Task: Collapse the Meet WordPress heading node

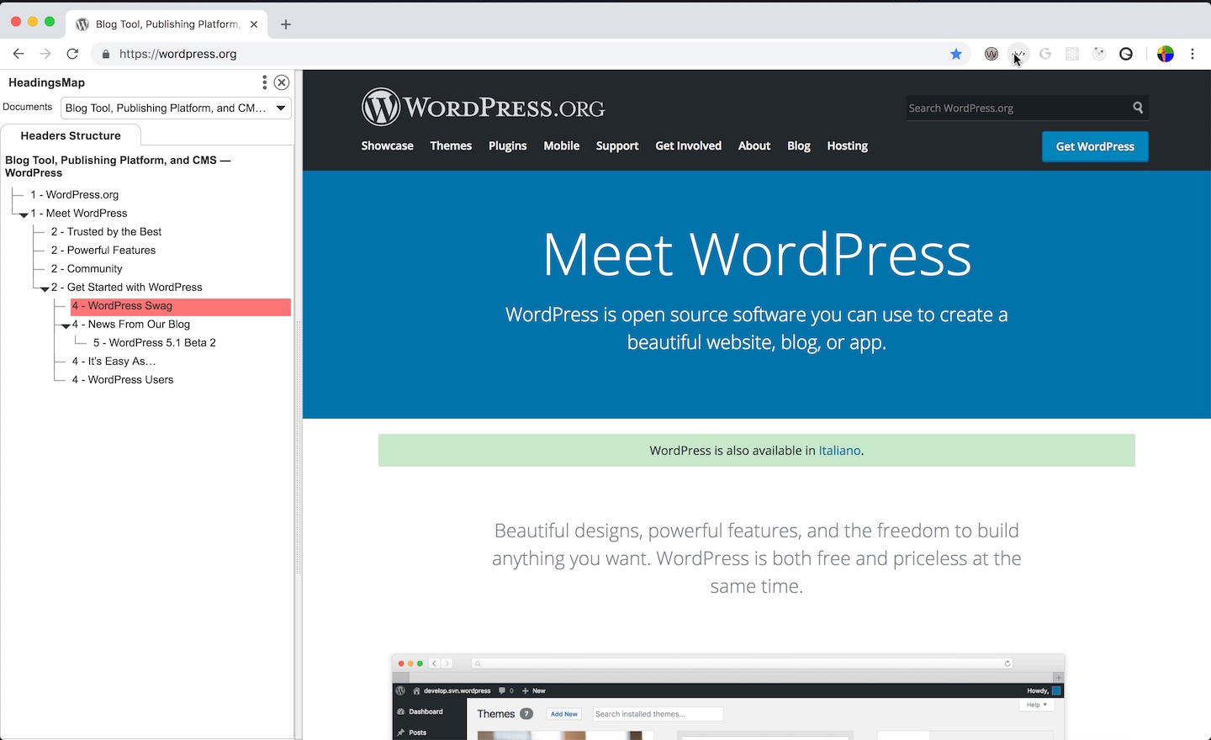Action: pyautogui.click(x=24, y=214)
